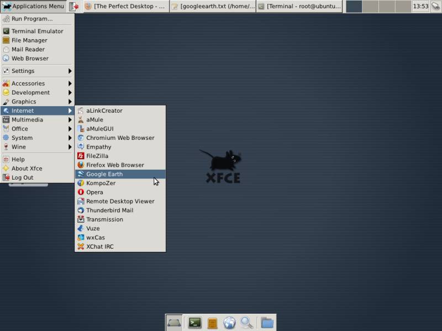Click the Empathy chat icon
This screenshot has height=331, width=442.
[x=81, y=147]
